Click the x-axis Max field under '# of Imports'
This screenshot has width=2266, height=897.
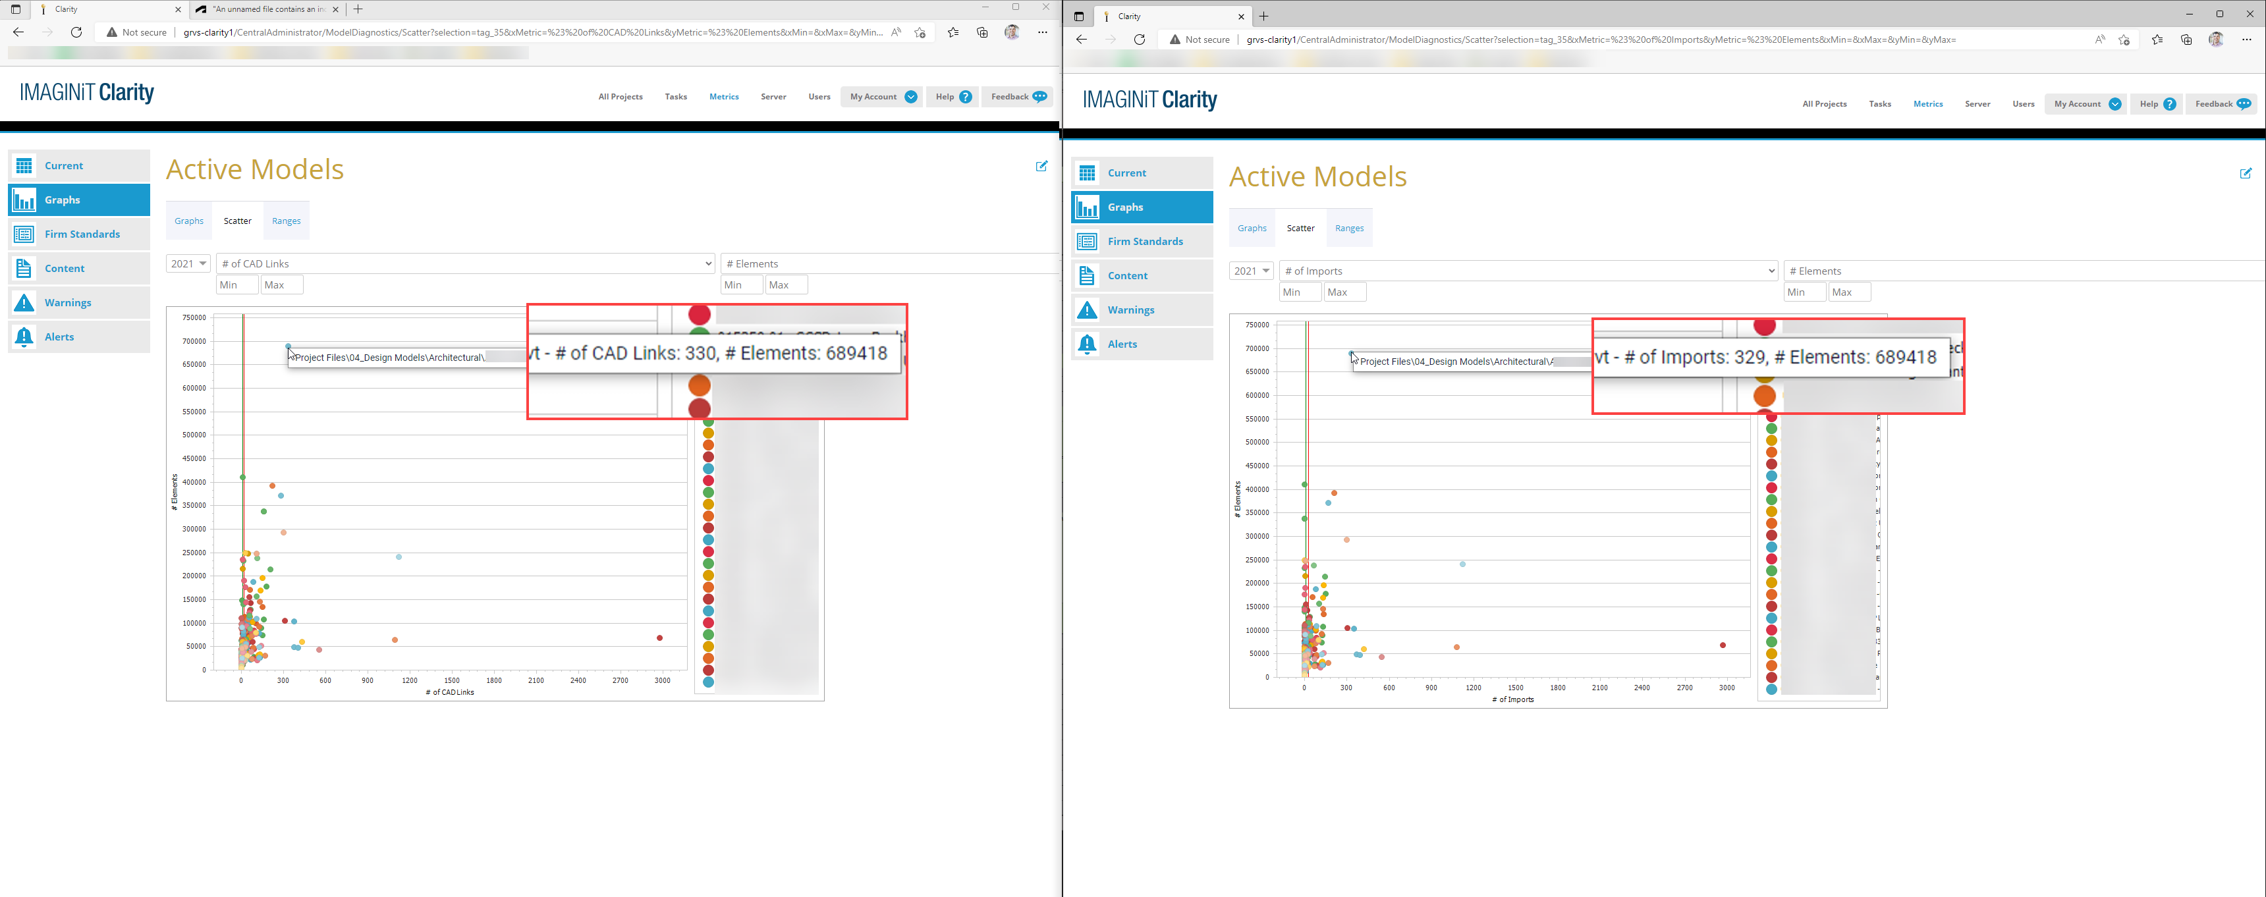coord(1345,292)
